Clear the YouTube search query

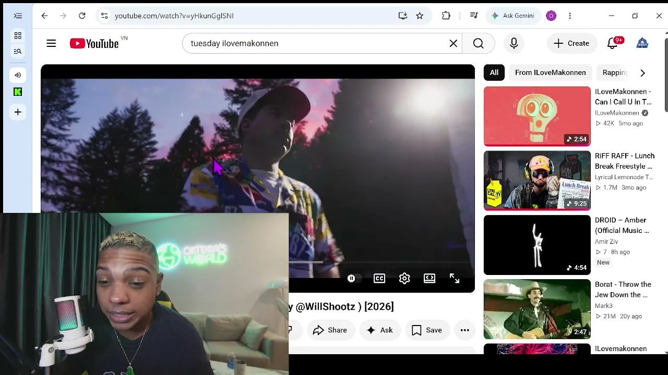pos(454,43)
